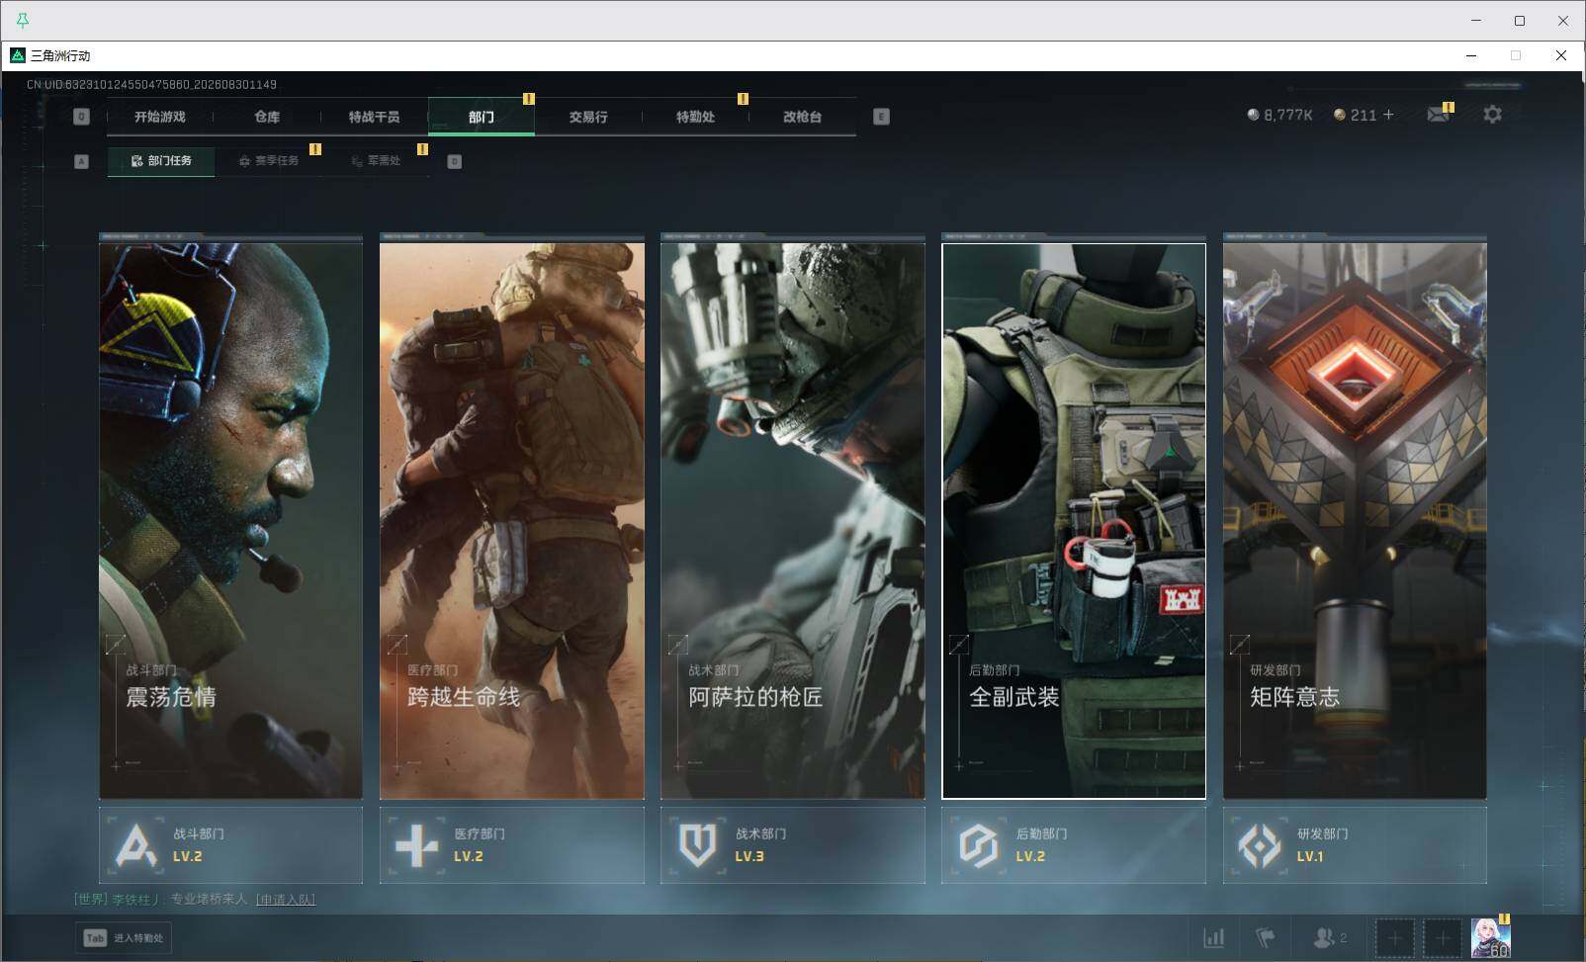Image resolution: width=1586 pixels, height=962 pixels.
Task: Open the settings gear icon
Action: coord(1492,115)
